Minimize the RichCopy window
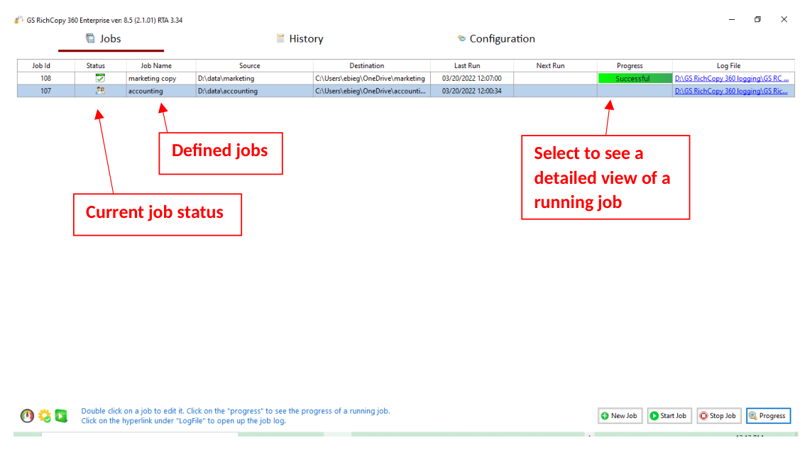The width and height of the screenshot is (812, 450). [x=732, y=19]
